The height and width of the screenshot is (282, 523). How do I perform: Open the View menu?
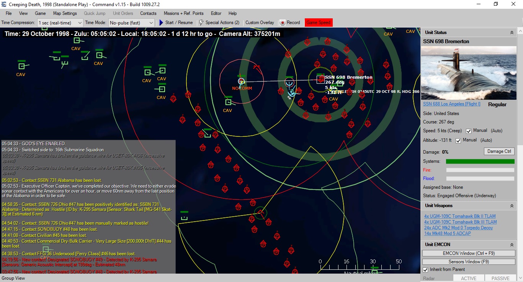click(23, 13)
